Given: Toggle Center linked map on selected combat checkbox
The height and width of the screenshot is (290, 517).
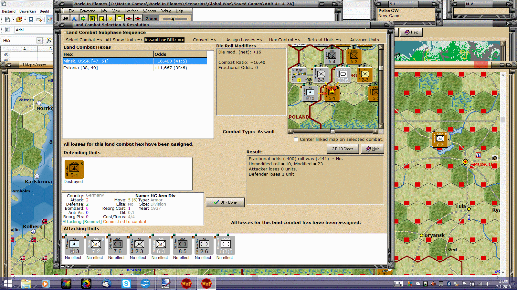Looking at the screenshot, I should pos(296,140).
